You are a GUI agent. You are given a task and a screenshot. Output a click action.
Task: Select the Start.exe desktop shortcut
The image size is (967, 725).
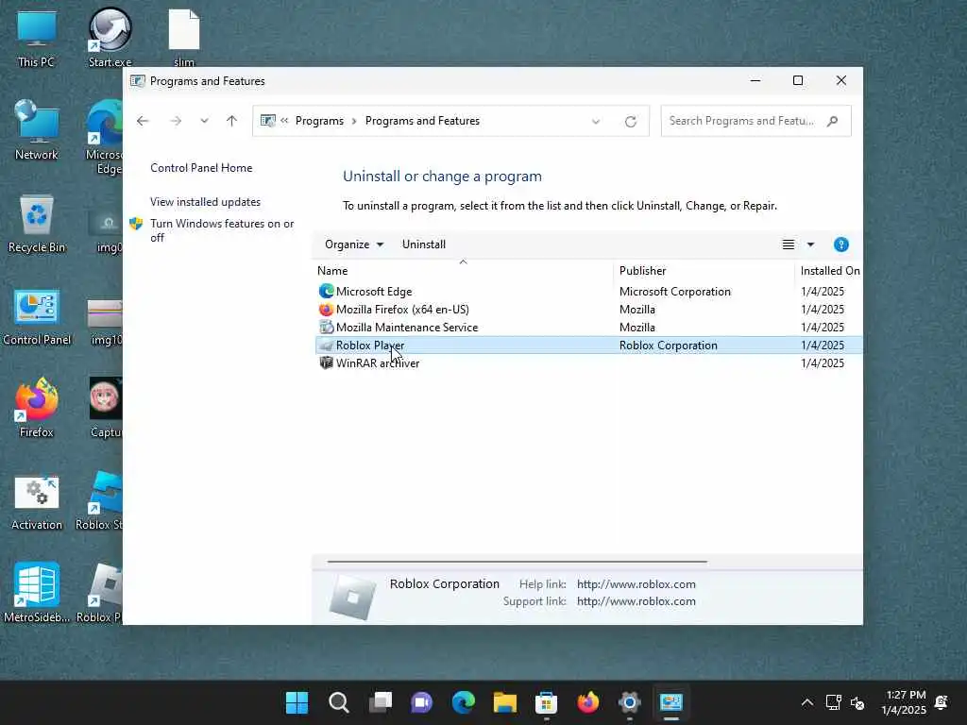(110, 38)
